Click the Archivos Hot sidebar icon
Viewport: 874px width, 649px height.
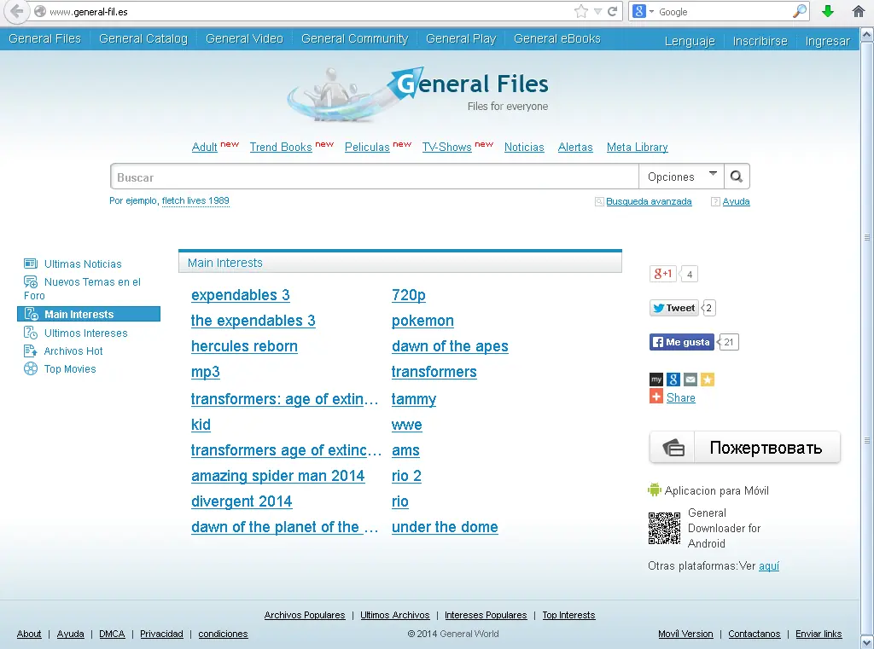31,351
